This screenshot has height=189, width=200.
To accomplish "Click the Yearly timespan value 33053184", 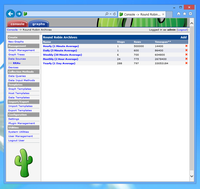I will click(161, 63).
